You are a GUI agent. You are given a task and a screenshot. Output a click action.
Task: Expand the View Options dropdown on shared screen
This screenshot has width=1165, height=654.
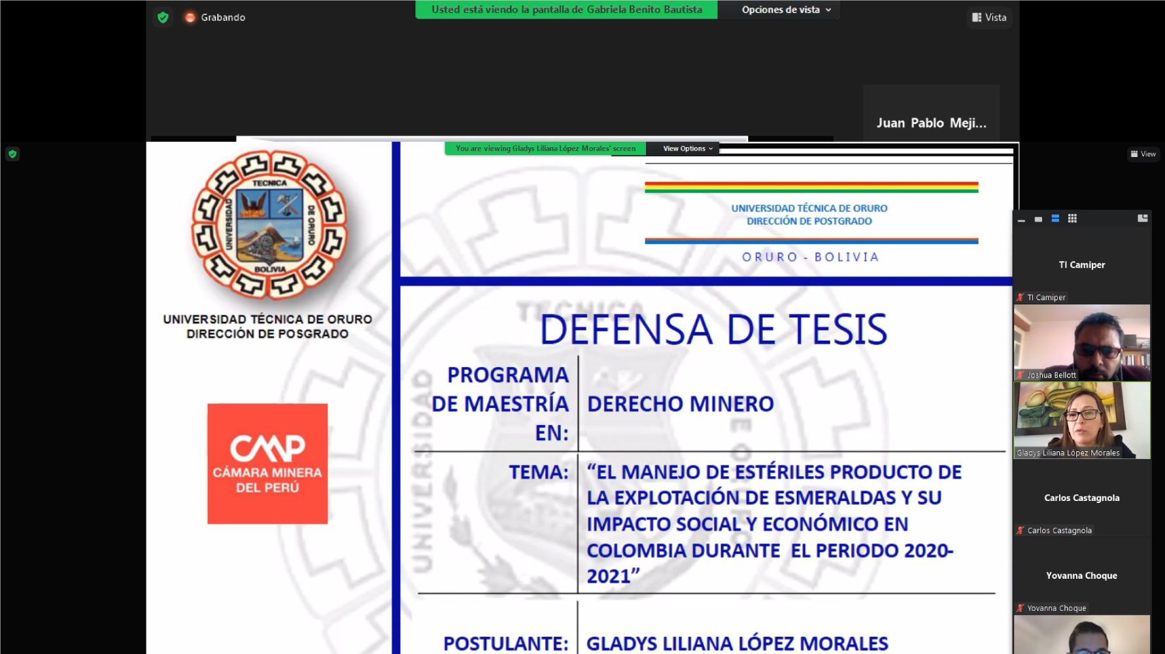(x=684, y=148)
